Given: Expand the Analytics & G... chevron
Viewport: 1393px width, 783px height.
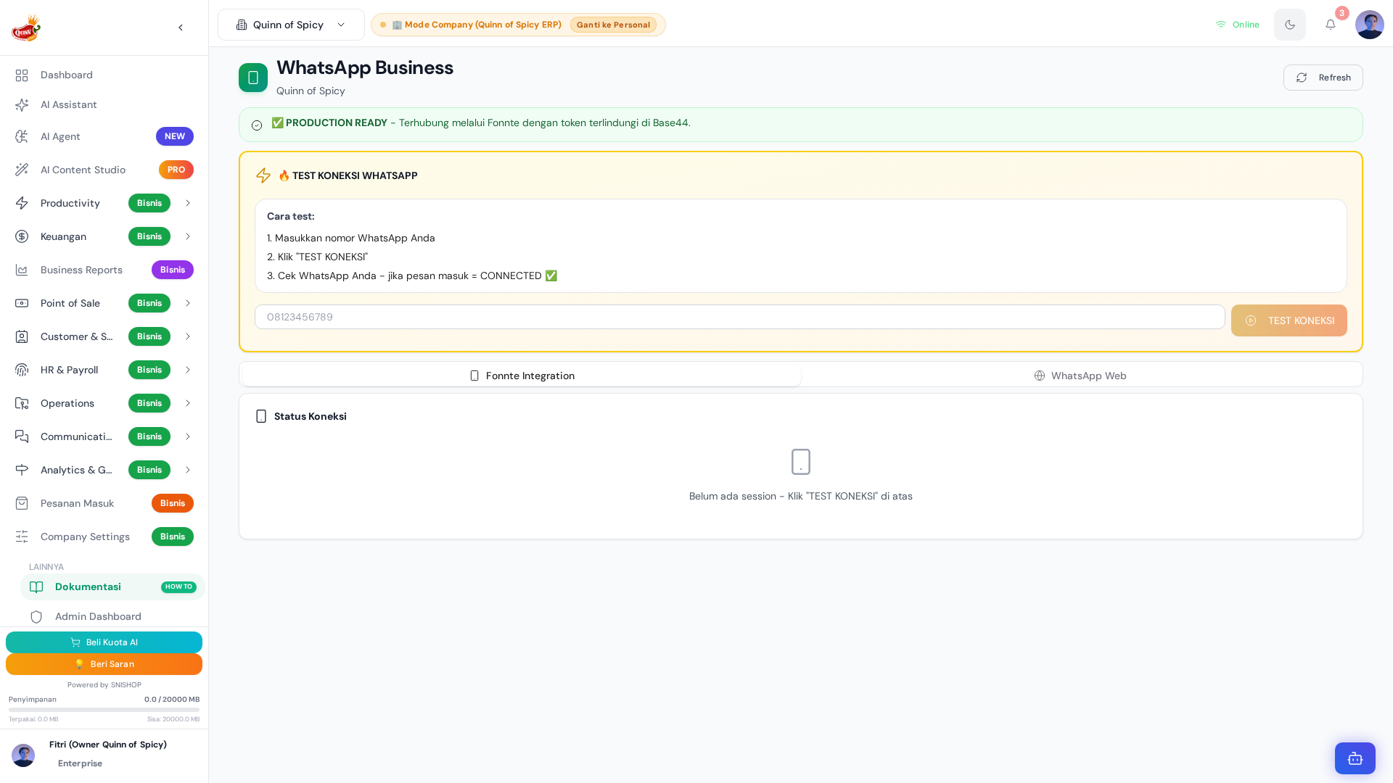Looking at the screenshot, I should click(187, 470).
